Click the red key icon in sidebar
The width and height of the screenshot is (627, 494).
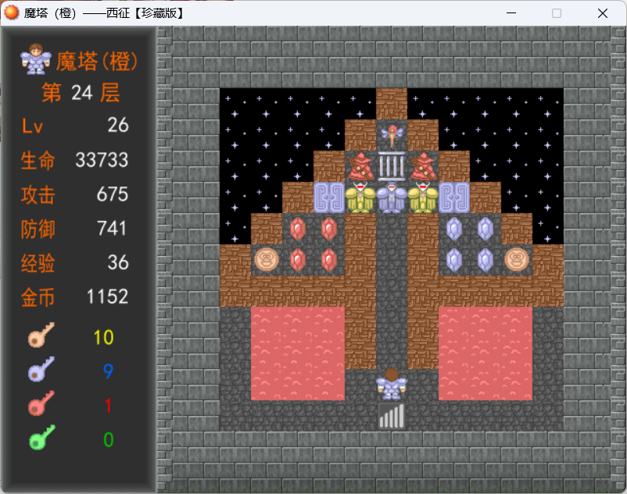pyautogui.click(x=41, y=403)
